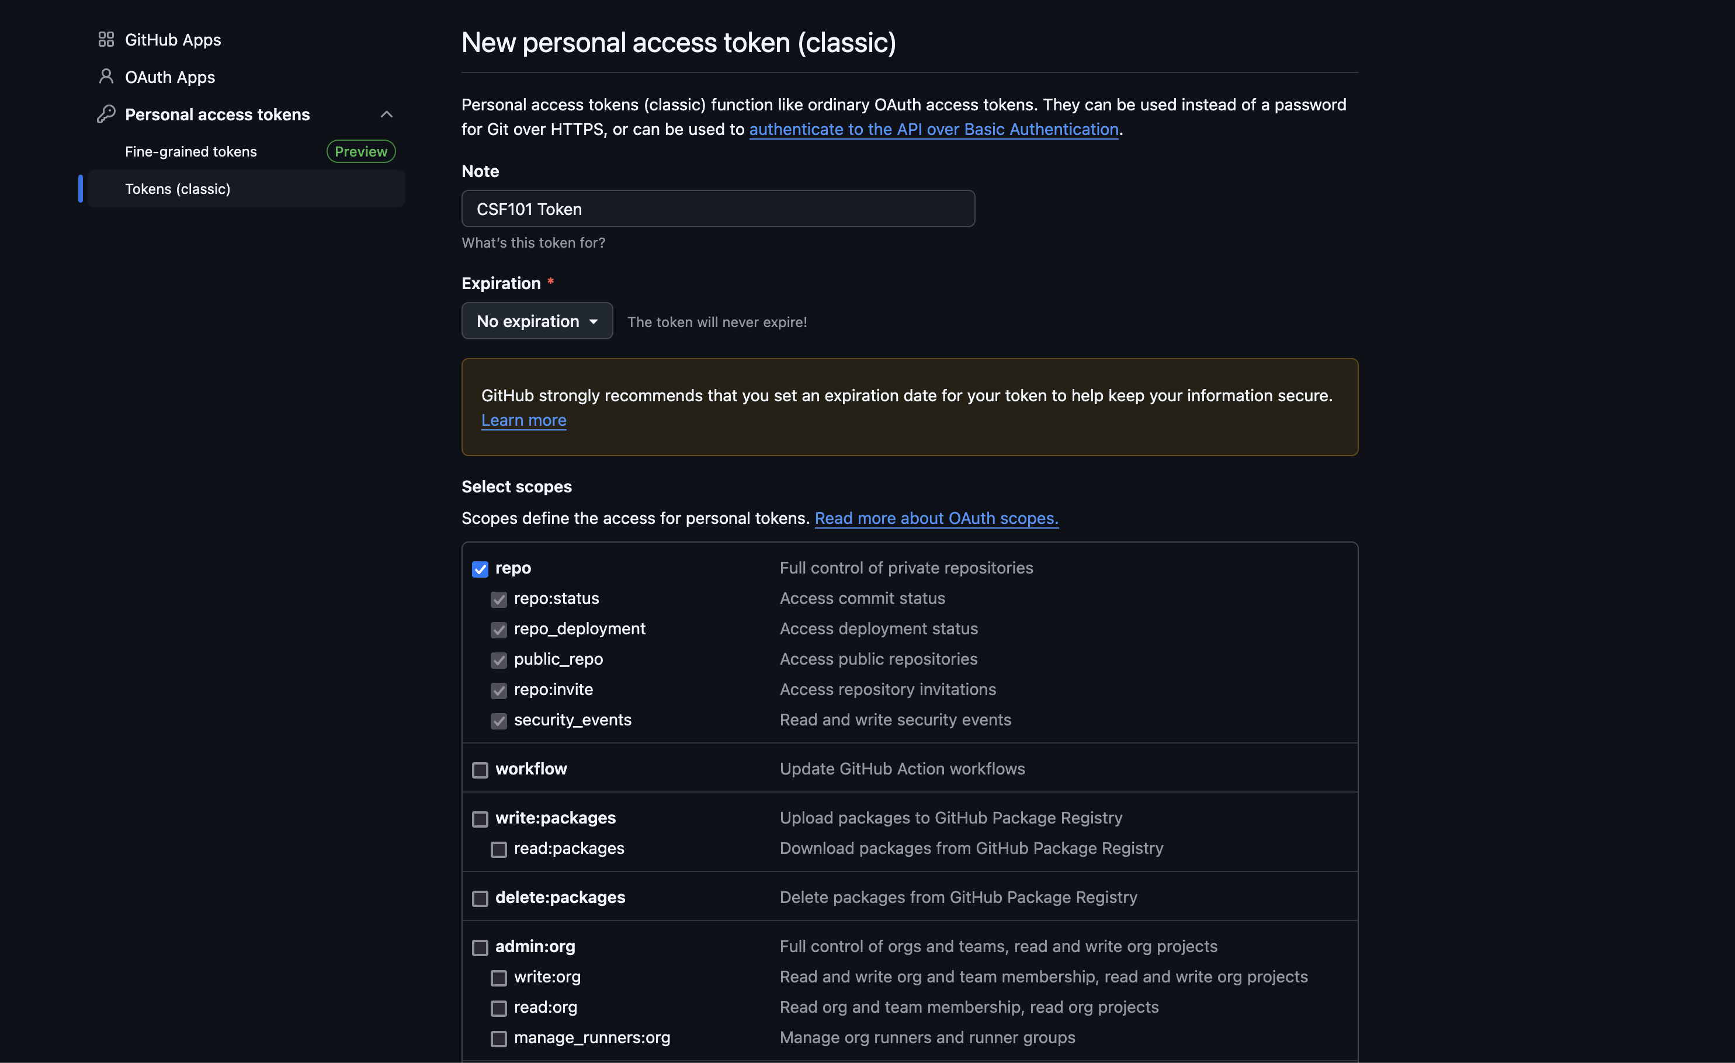The height and width of the screenshot is (1063, 1735).
Task: Select the read:org checkbox
Action: 498,1008
